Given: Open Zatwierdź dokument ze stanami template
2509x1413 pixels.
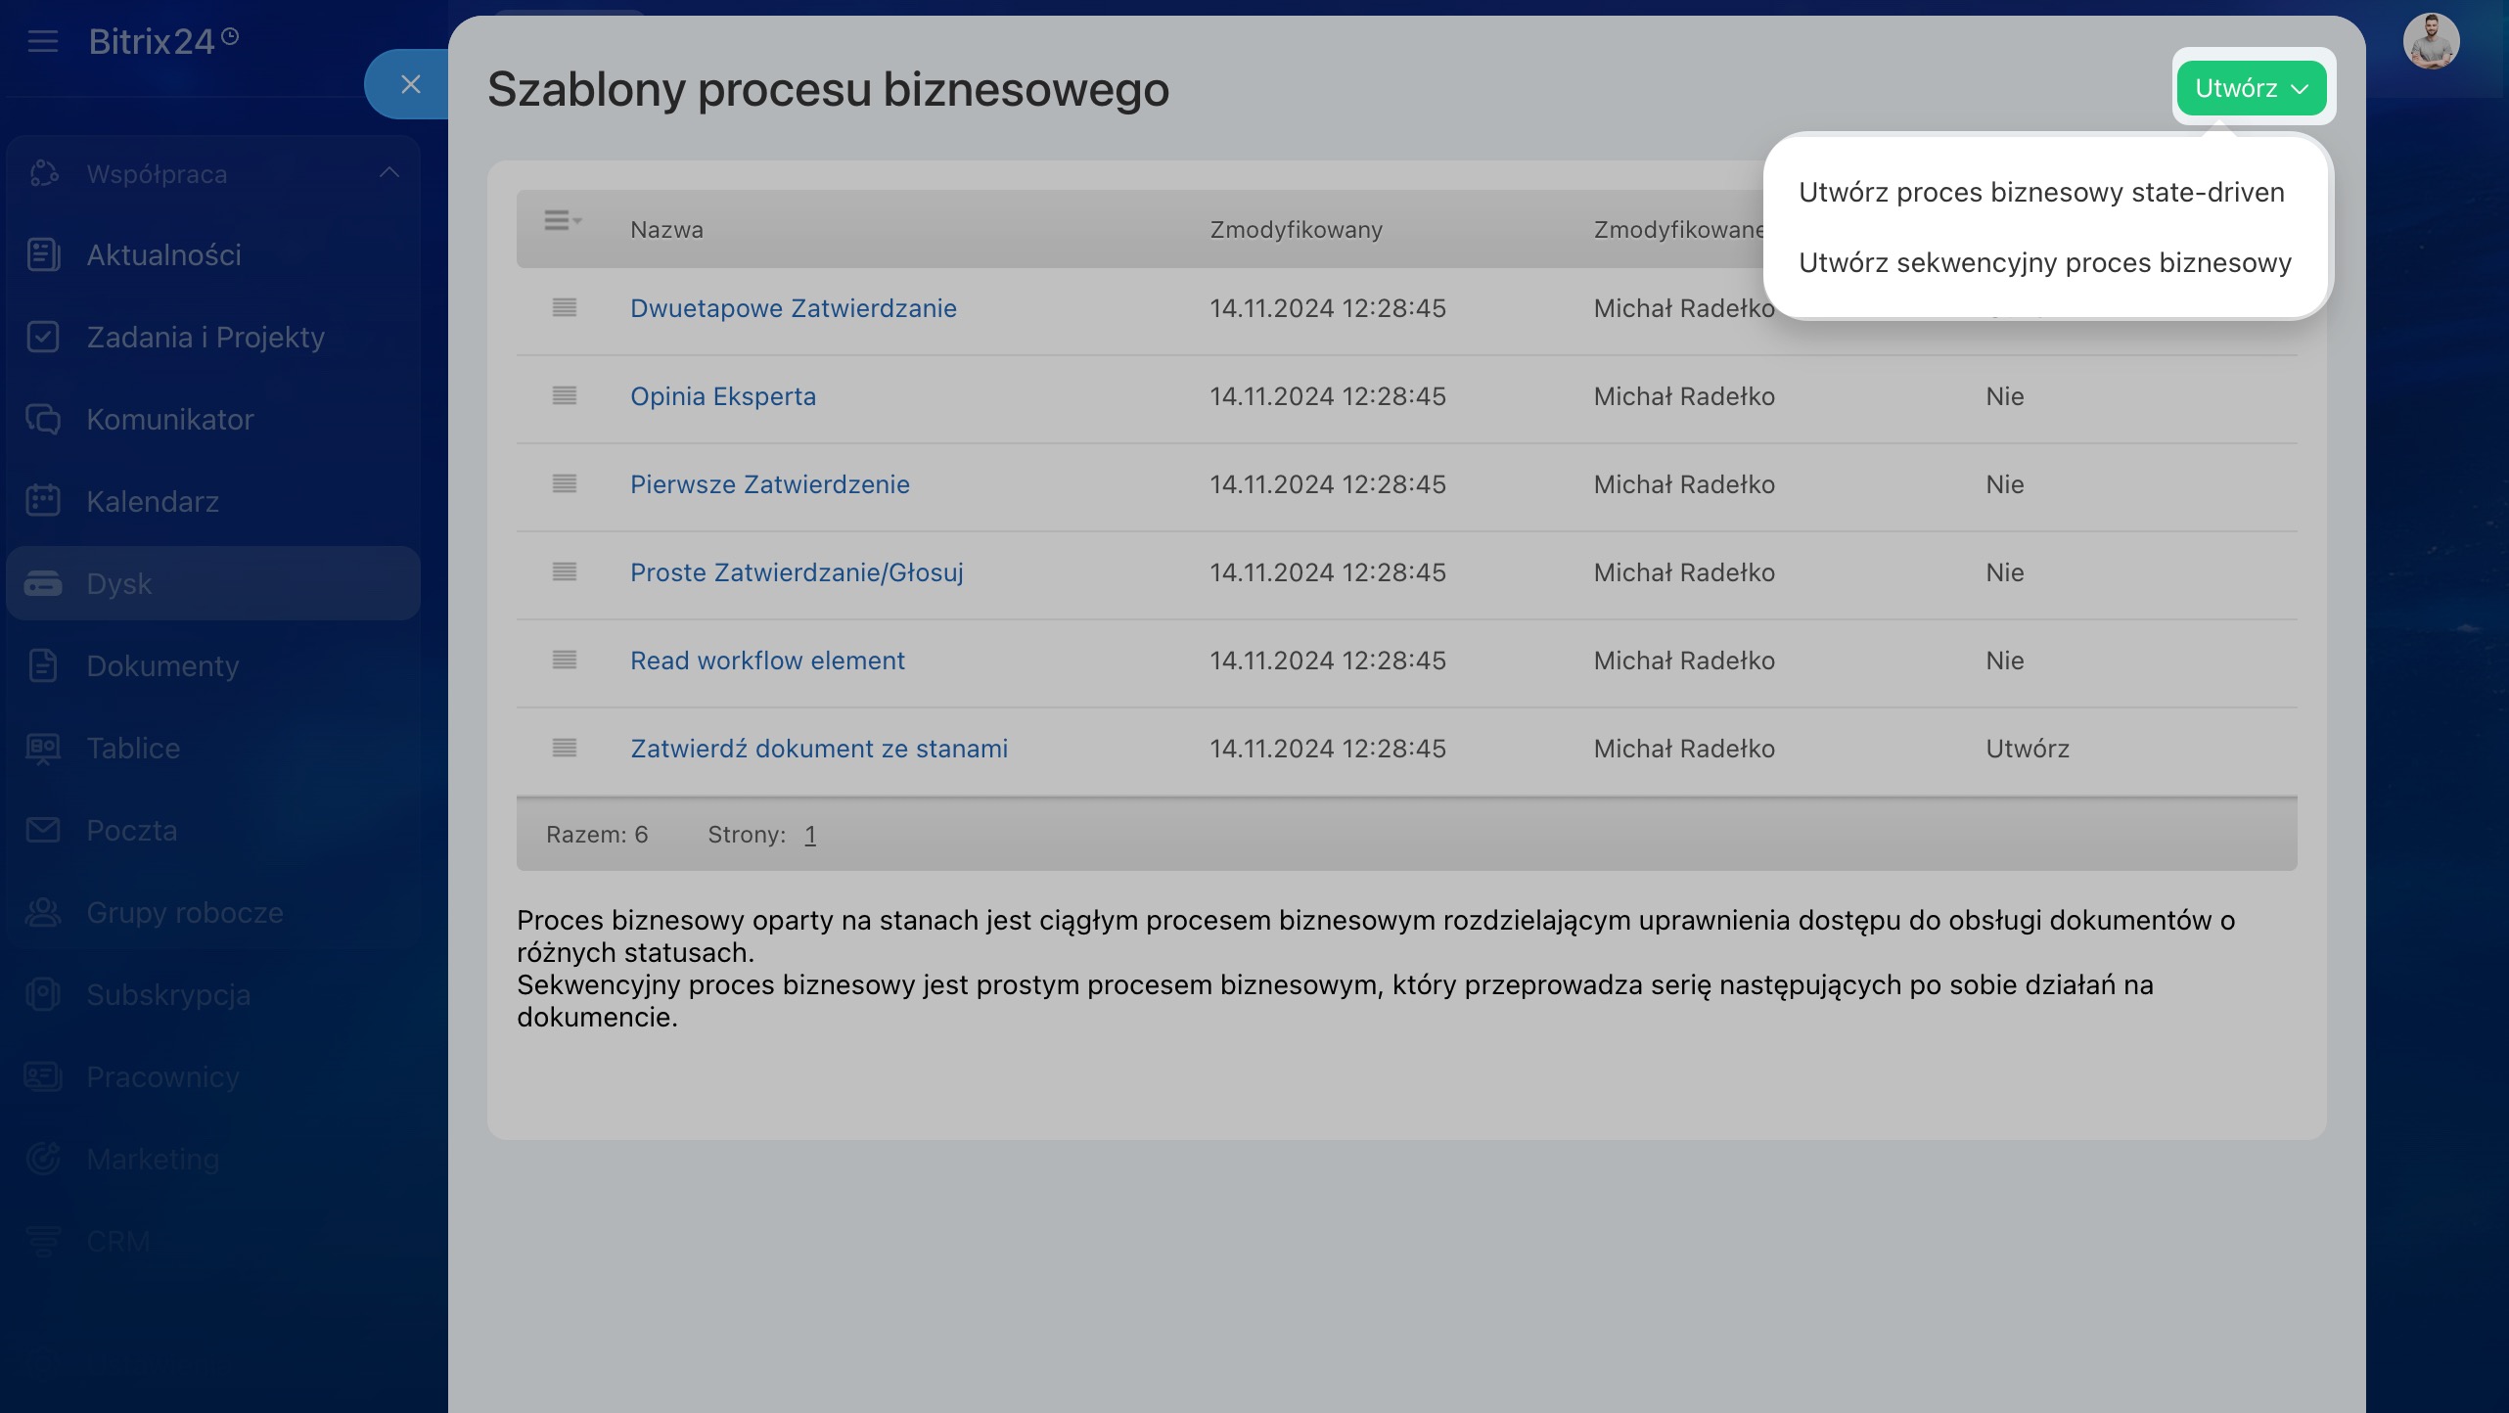Looking at the screenshot, I should point(818,749).
